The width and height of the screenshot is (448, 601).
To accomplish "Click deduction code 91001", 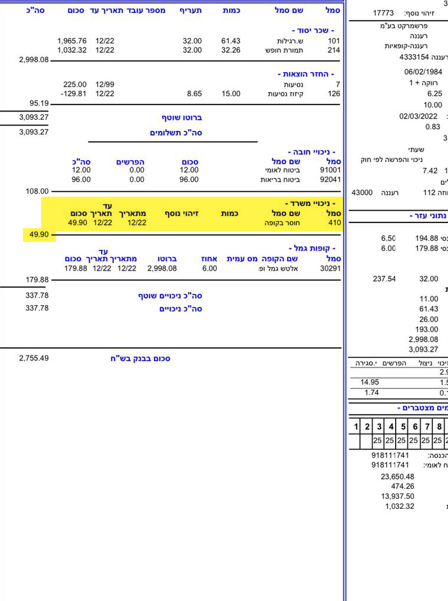I will coord(330,170).
